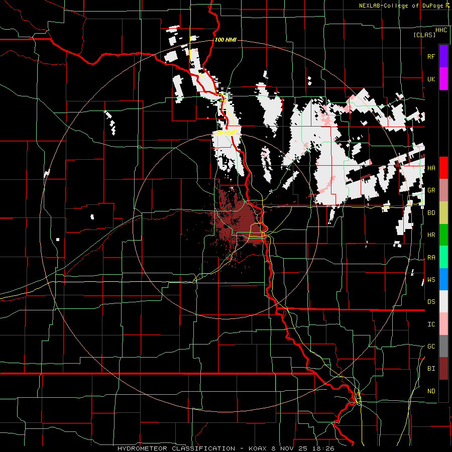
Task: Click the GC gray legend swatch
Action: tap(443, 346)
